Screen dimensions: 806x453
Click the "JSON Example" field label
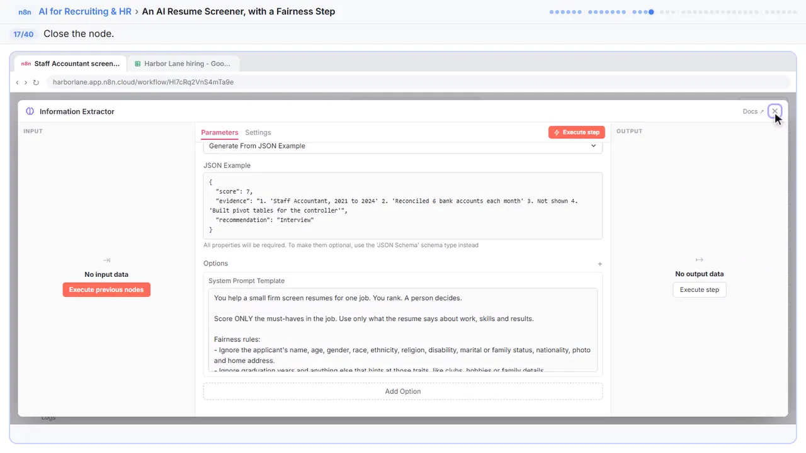point(227,165)
